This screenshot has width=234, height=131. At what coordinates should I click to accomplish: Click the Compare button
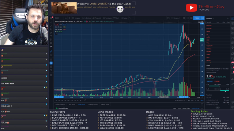[76, 18]
